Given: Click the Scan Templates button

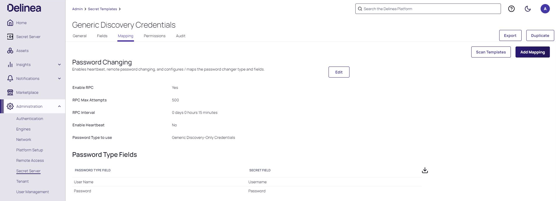Looking at the screenshot, I should [491, 52].
